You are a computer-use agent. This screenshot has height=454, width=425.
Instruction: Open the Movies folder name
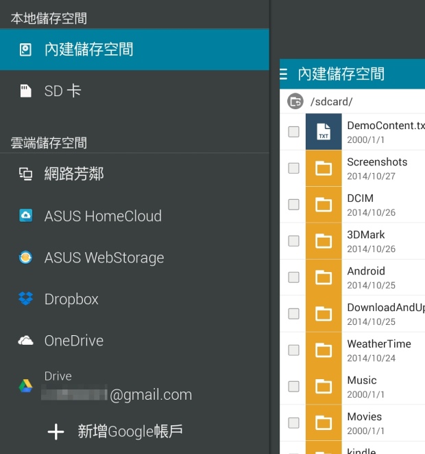pos(364,417)
